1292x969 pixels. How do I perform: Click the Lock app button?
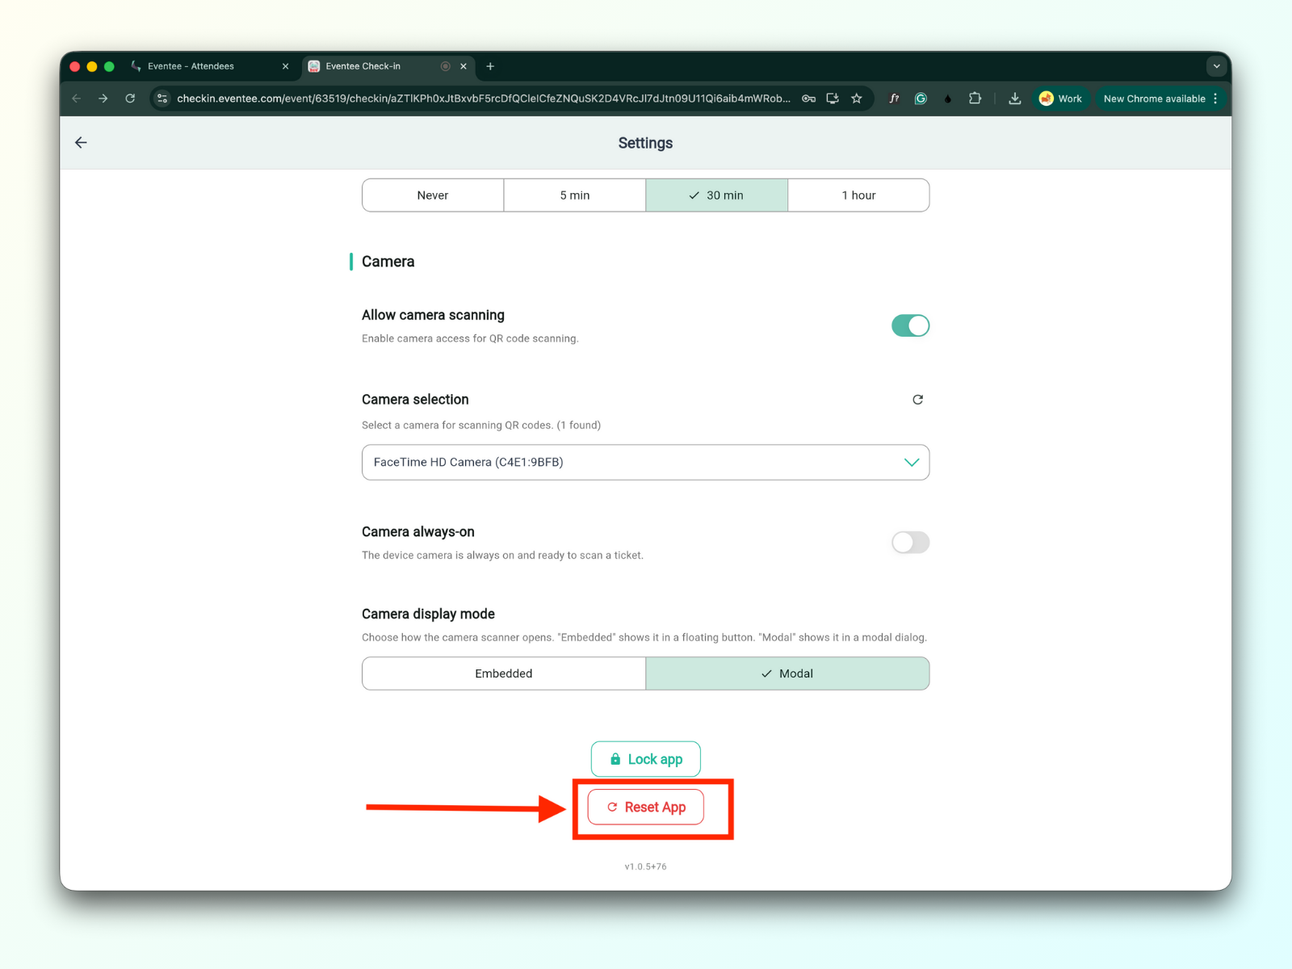pos(645,759)
